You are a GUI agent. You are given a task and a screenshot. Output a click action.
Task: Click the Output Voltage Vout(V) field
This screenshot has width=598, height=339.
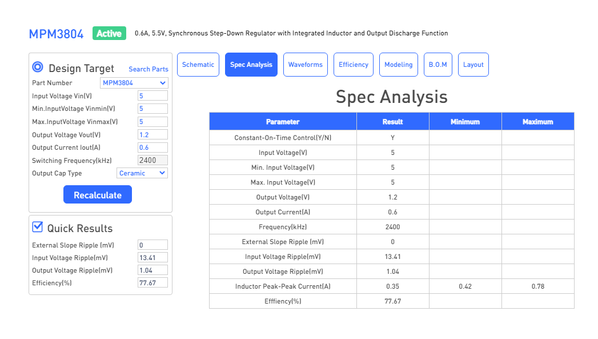coord(152,135)
